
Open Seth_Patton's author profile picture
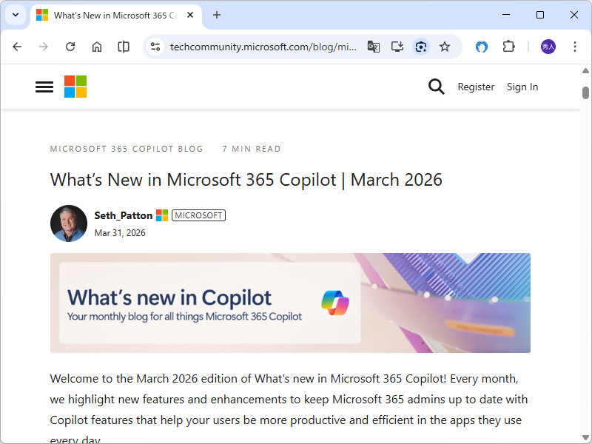click(69, 223)
